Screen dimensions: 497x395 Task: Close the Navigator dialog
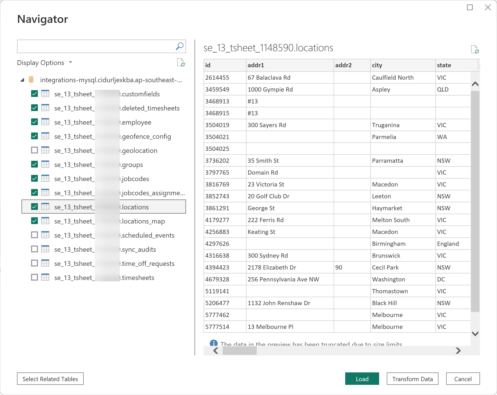pos(488,7)
